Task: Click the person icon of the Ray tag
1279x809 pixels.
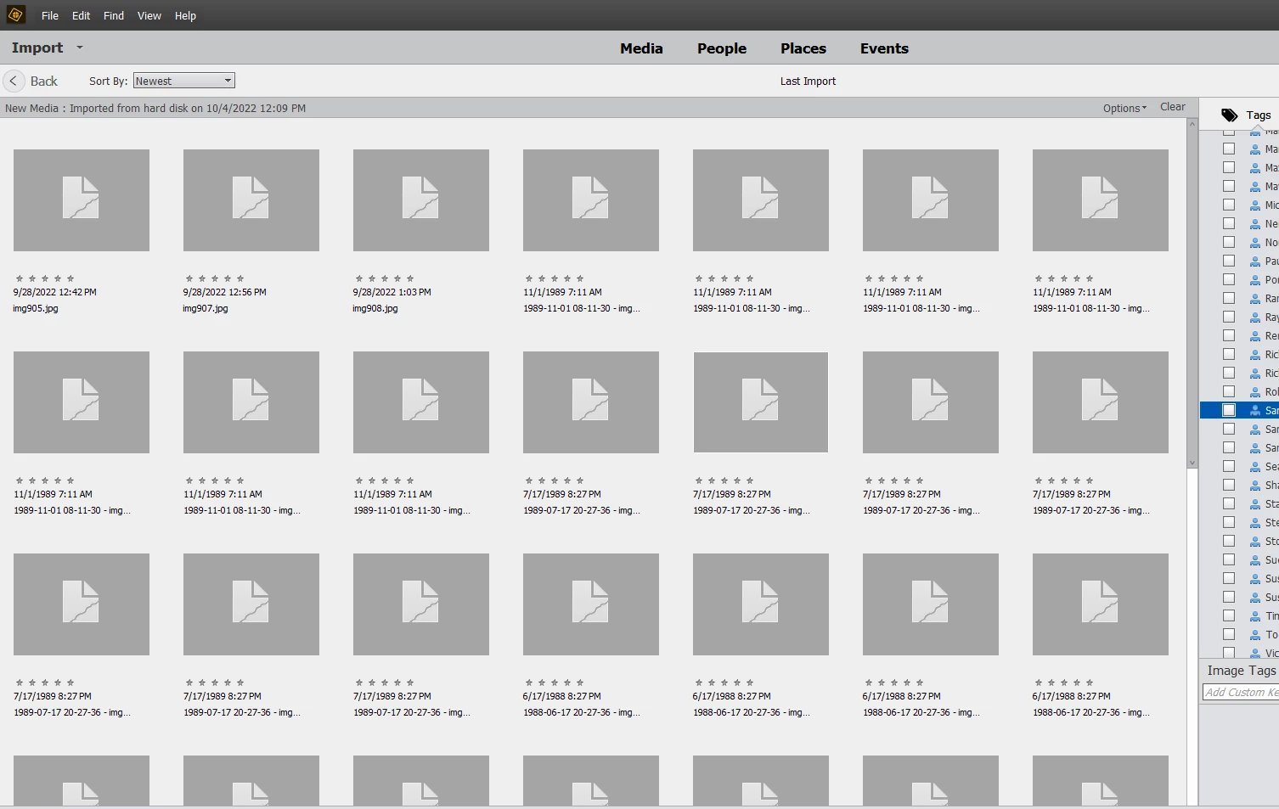Action: (1255, 317)
